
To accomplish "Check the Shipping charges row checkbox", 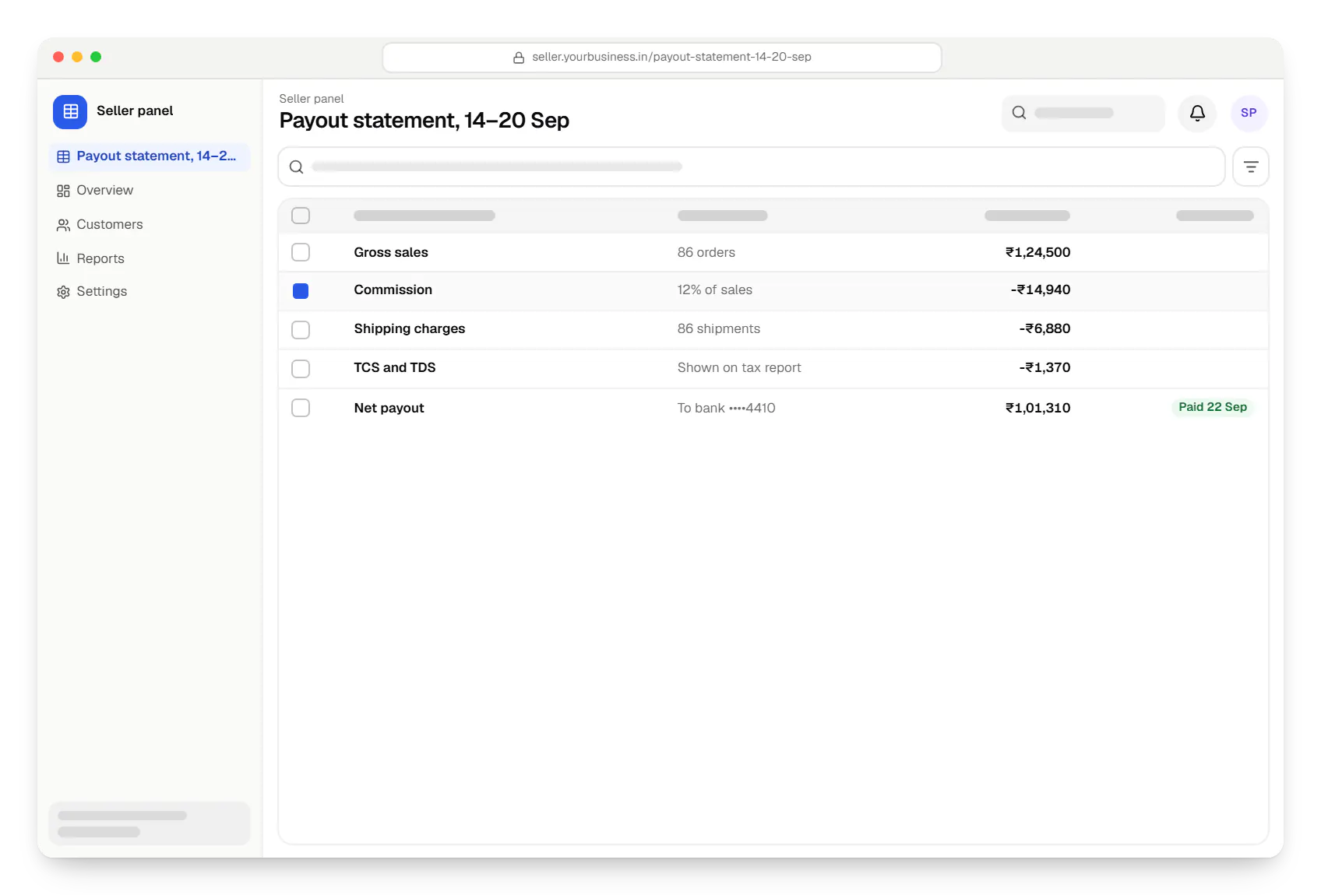I will coord(301,330).
